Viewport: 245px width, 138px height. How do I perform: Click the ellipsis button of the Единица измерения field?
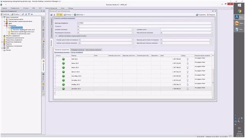(x=212, y=23)
